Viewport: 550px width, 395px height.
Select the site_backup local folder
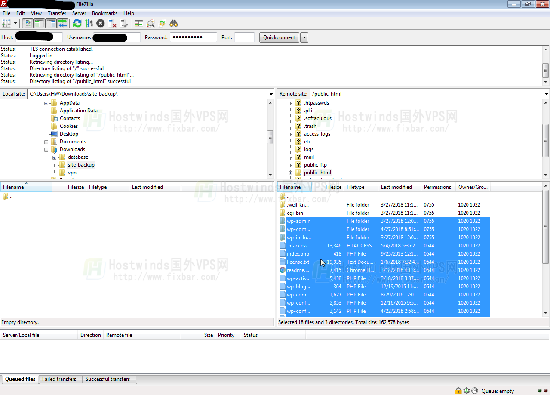(x=81, y=165)
